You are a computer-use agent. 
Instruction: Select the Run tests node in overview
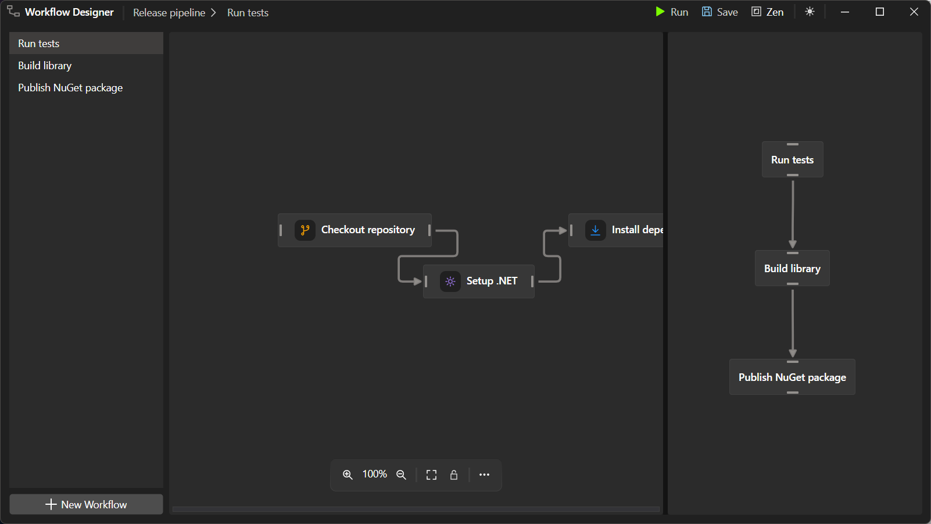click(792, 159)
